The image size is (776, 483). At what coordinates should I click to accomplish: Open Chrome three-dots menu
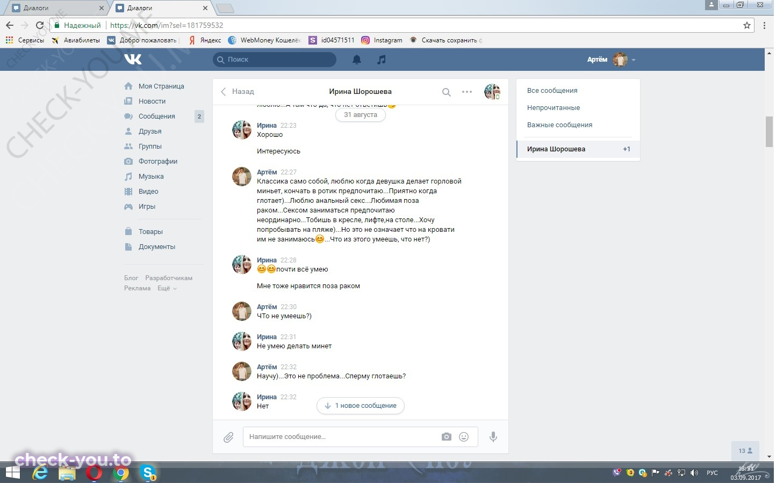click(x=765, y=25)
